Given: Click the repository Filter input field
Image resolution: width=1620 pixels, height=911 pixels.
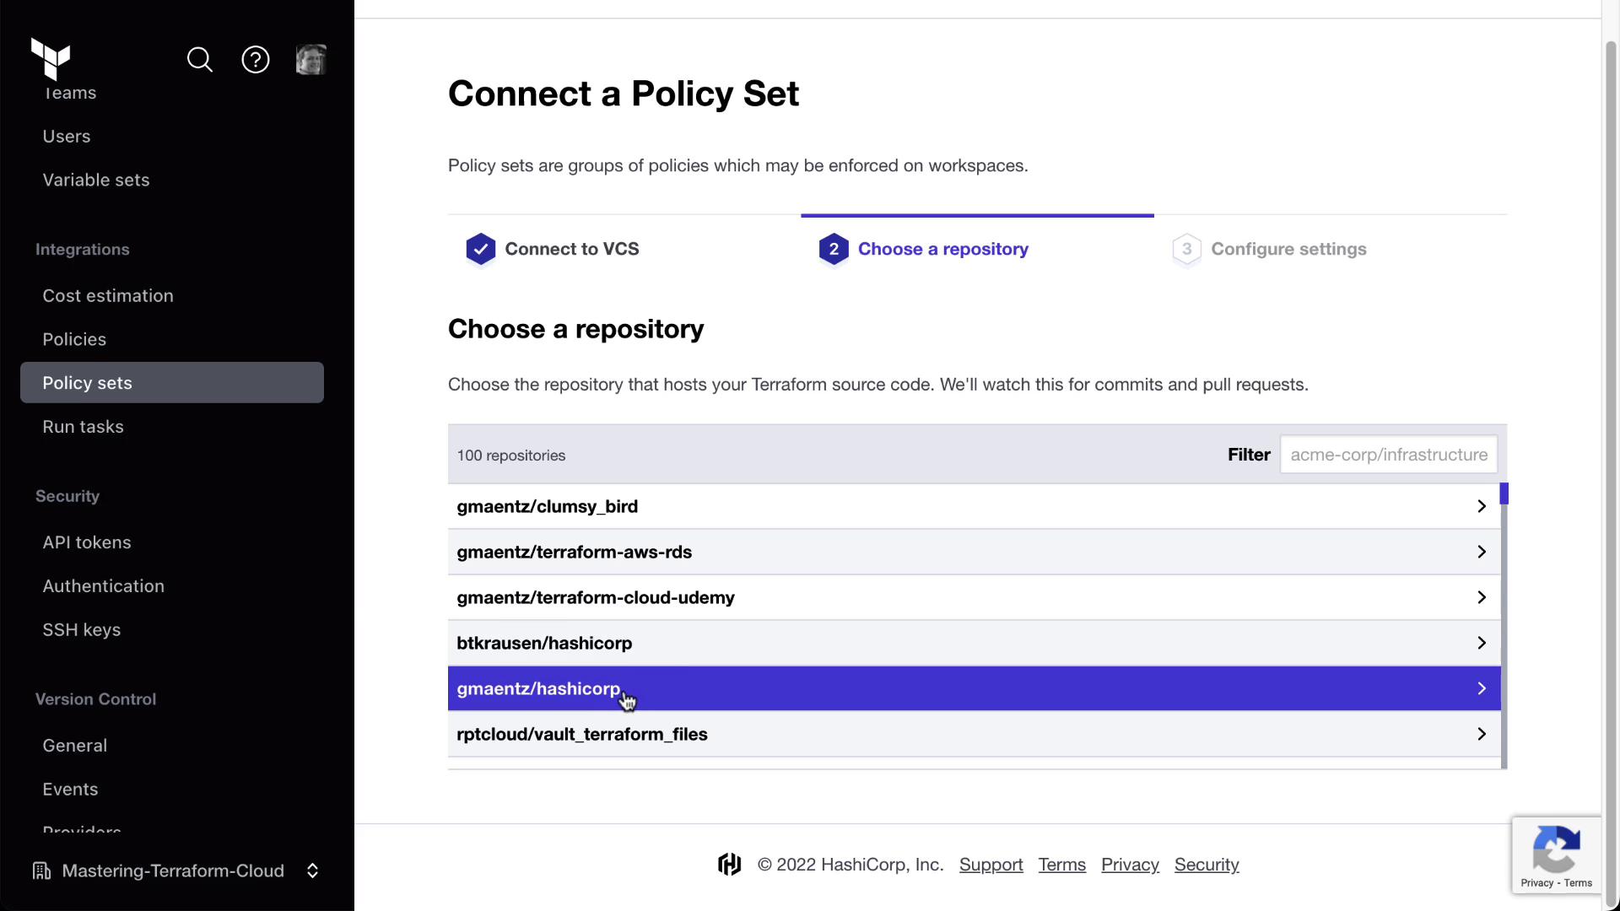Looking at the screenshot, I should (1388, 455).
